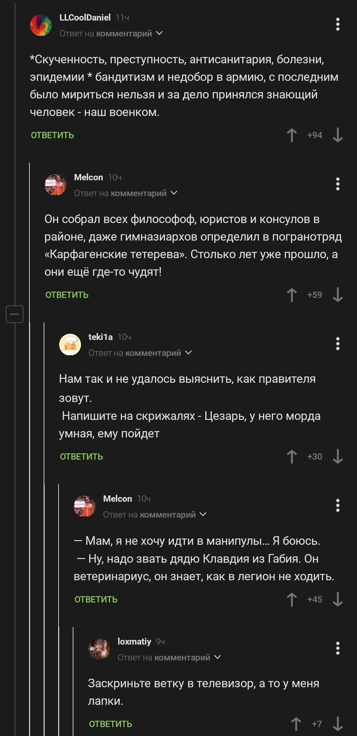Click the +94 rating counter

pyautogui.click(x=314, y=135)
